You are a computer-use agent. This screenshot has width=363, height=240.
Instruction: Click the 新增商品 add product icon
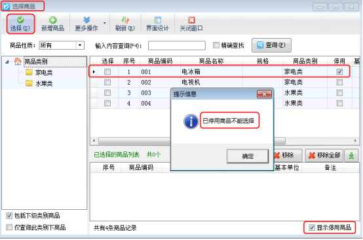53,20
